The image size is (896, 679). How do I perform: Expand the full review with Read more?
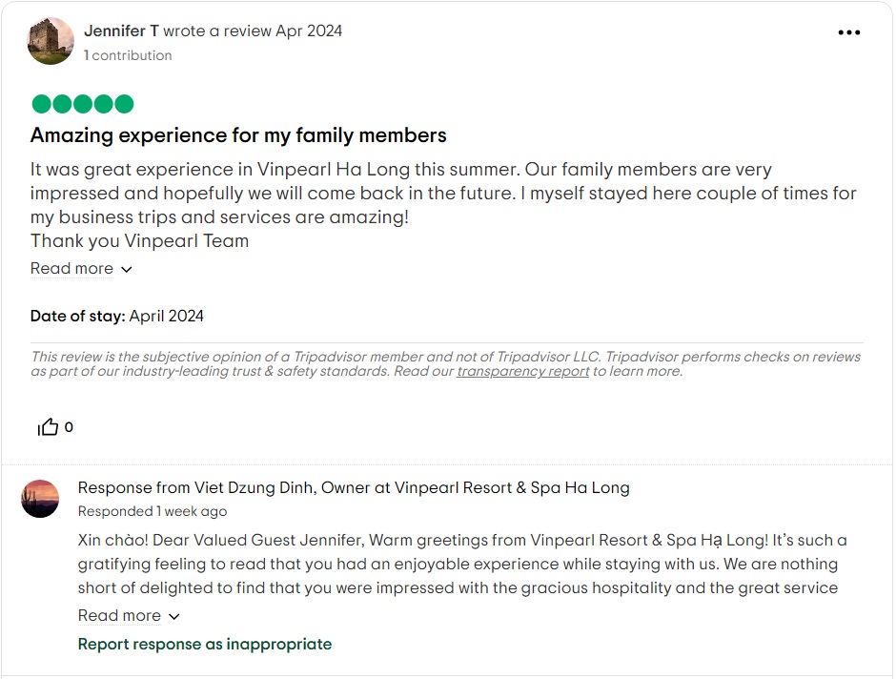click(x=71, y=269)
